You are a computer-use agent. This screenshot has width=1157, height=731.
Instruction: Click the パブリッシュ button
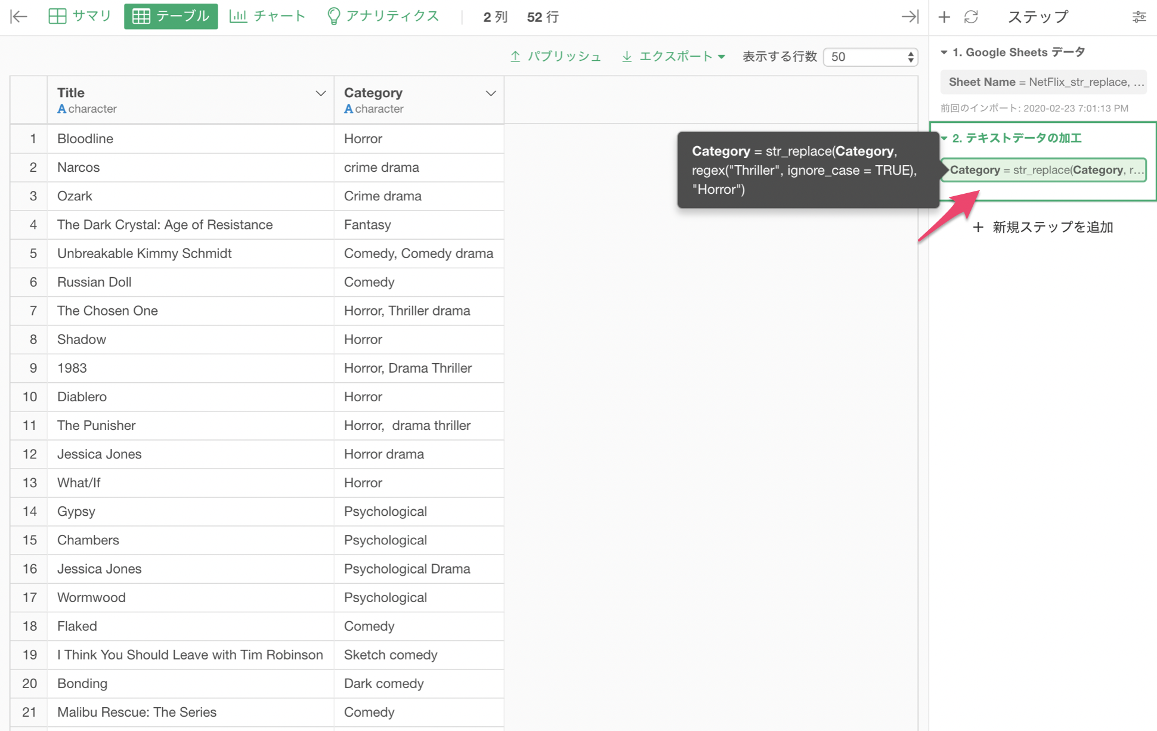(555, 57)
